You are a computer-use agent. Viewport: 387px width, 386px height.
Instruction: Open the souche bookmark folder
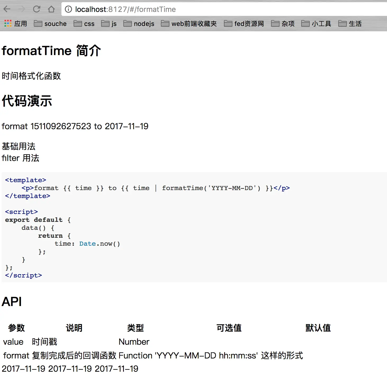coord(50,24)
